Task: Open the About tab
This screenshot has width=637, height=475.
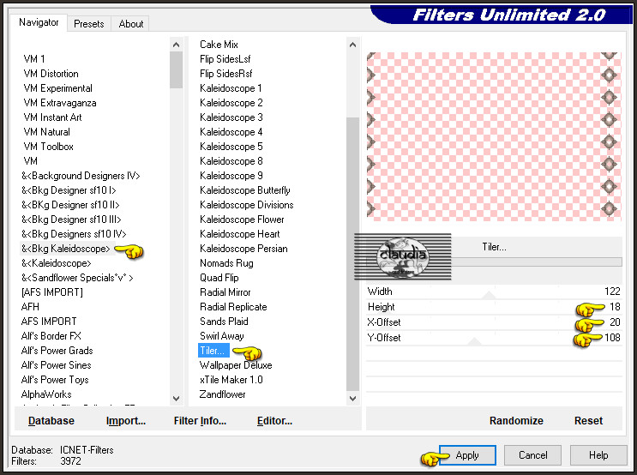Action: (131, 24)
